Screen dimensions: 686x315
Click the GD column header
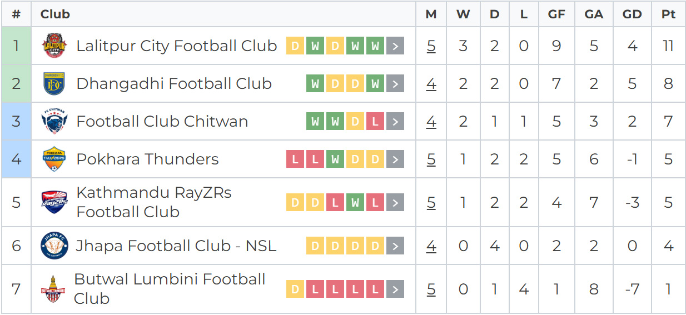tap(632, 14)
